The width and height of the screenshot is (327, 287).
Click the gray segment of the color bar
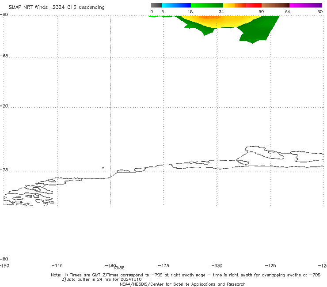(x=156, y=5)
